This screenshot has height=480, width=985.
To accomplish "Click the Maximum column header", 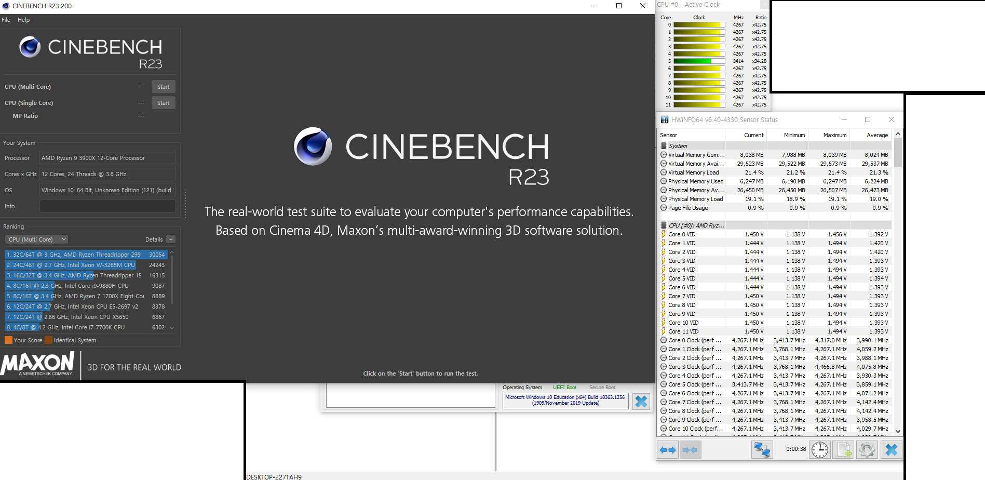I will (x=829, y=135).
